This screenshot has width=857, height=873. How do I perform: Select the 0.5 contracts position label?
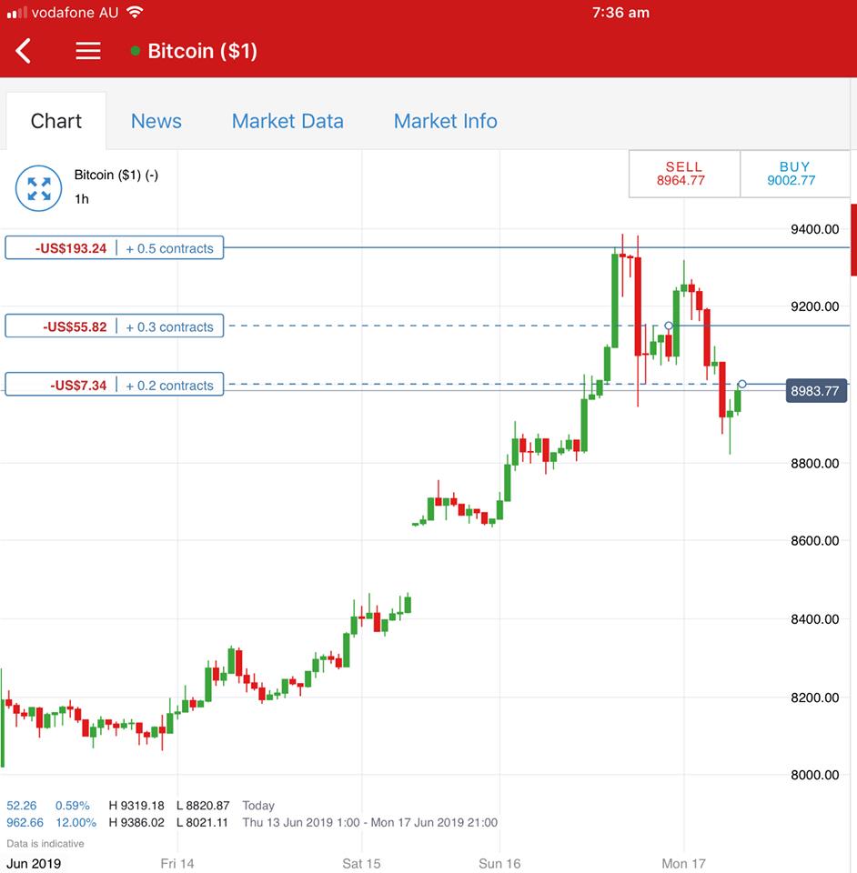pyautogui.click(x=114, y=247)
